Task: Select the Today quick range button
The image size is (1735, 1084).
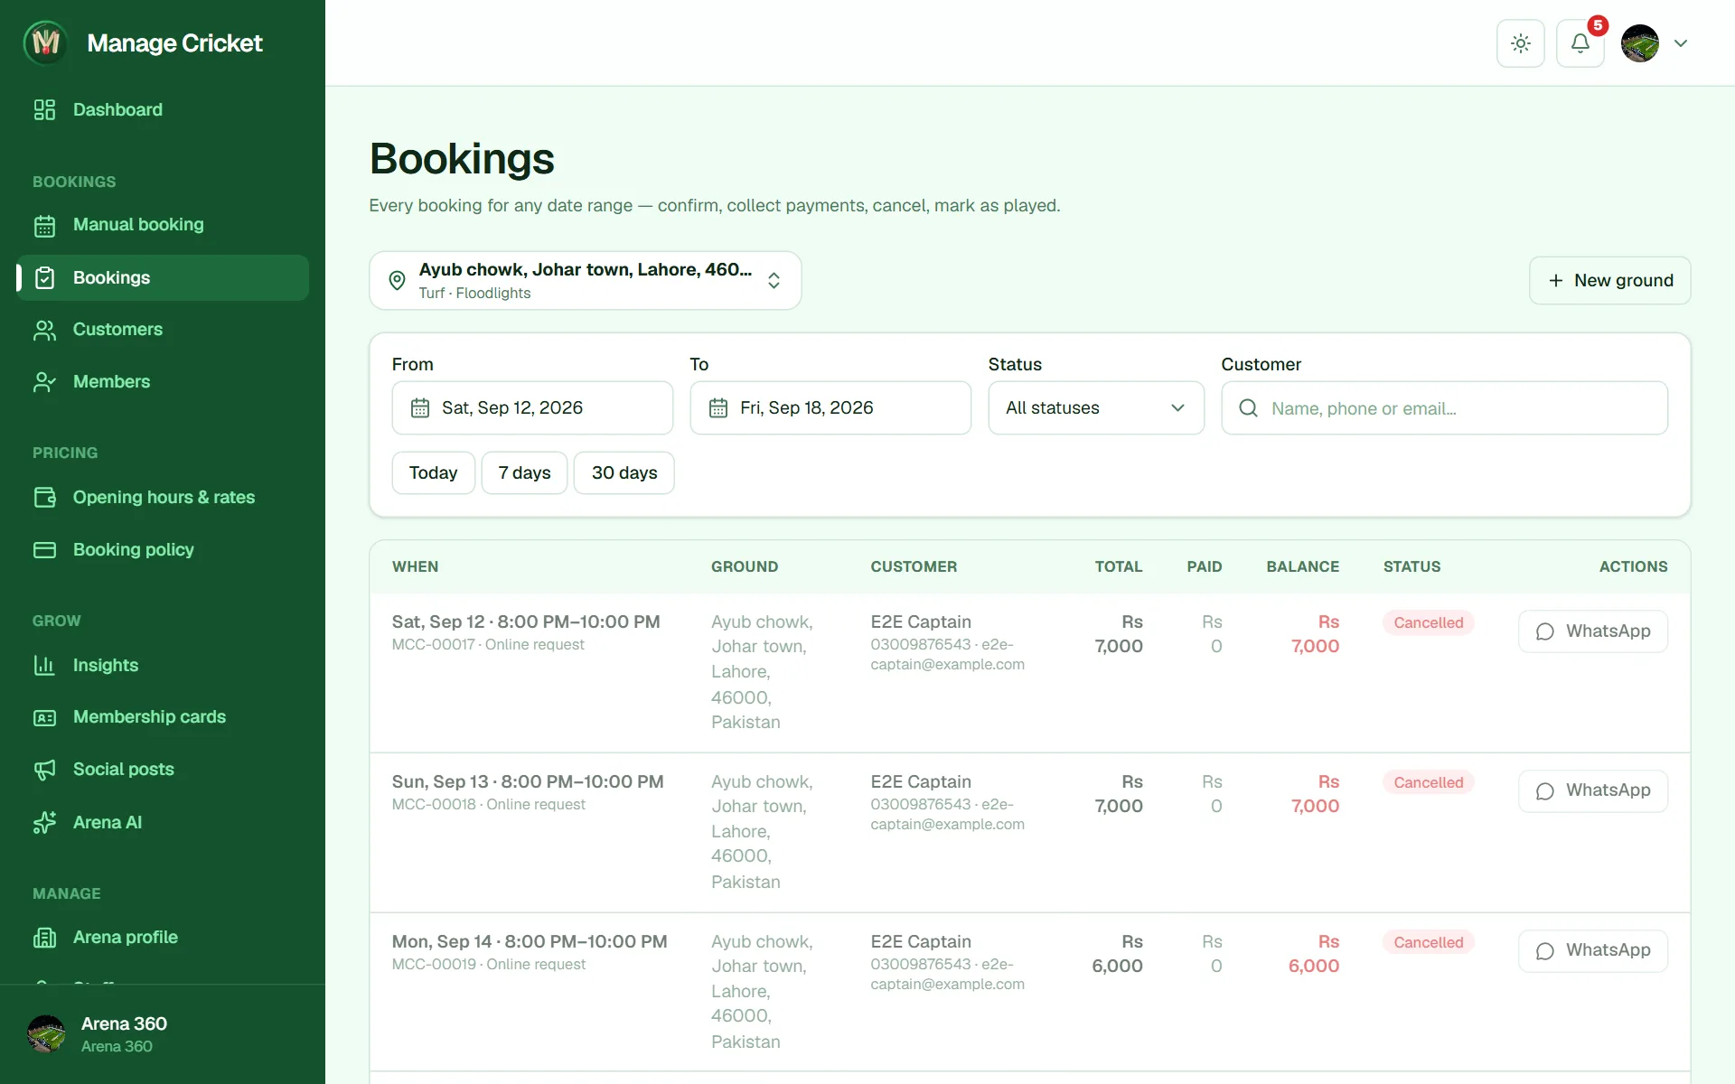Action: pos(434,473)
